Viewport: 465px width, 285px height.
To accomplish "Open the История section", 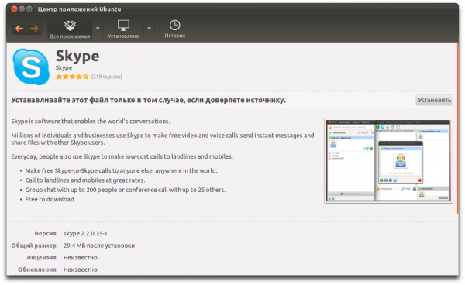I will tap(174, 29).
